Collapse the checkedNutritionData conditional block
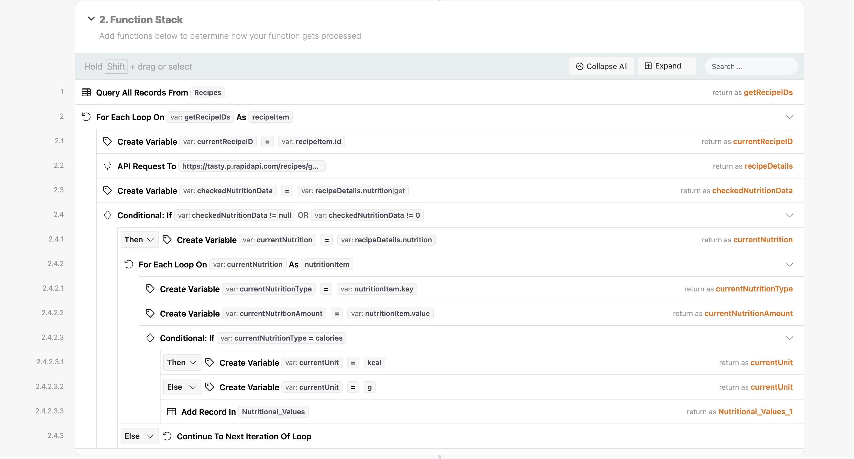The height and width of the screenshot is (459, 854). (789, 215)
